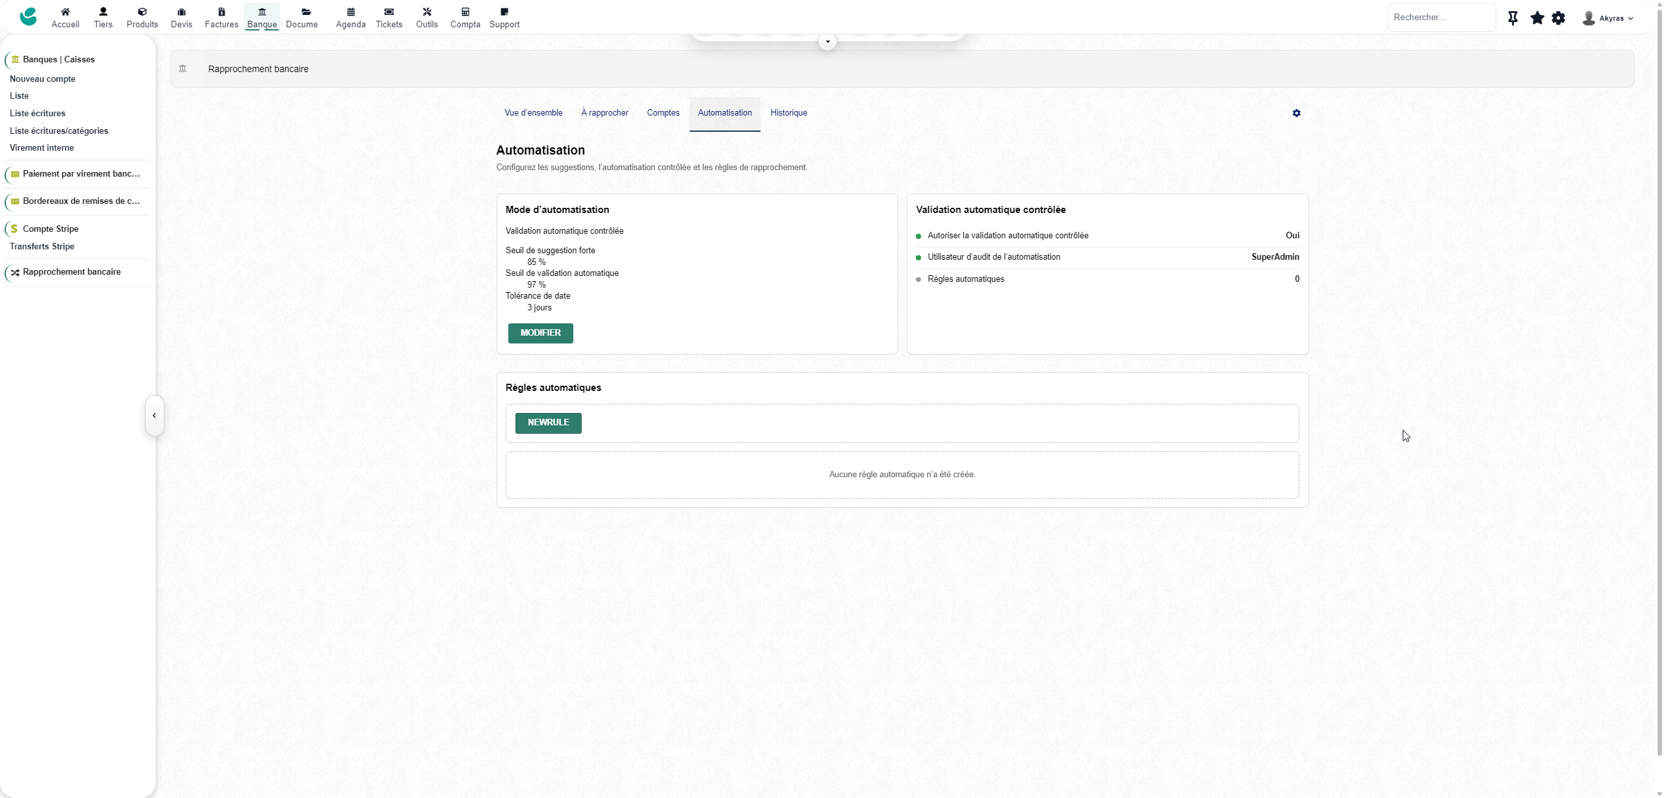The height and width of the screenshot is (798, 1664).
Task: Open the Agenda menu
Action: [350, 18]
